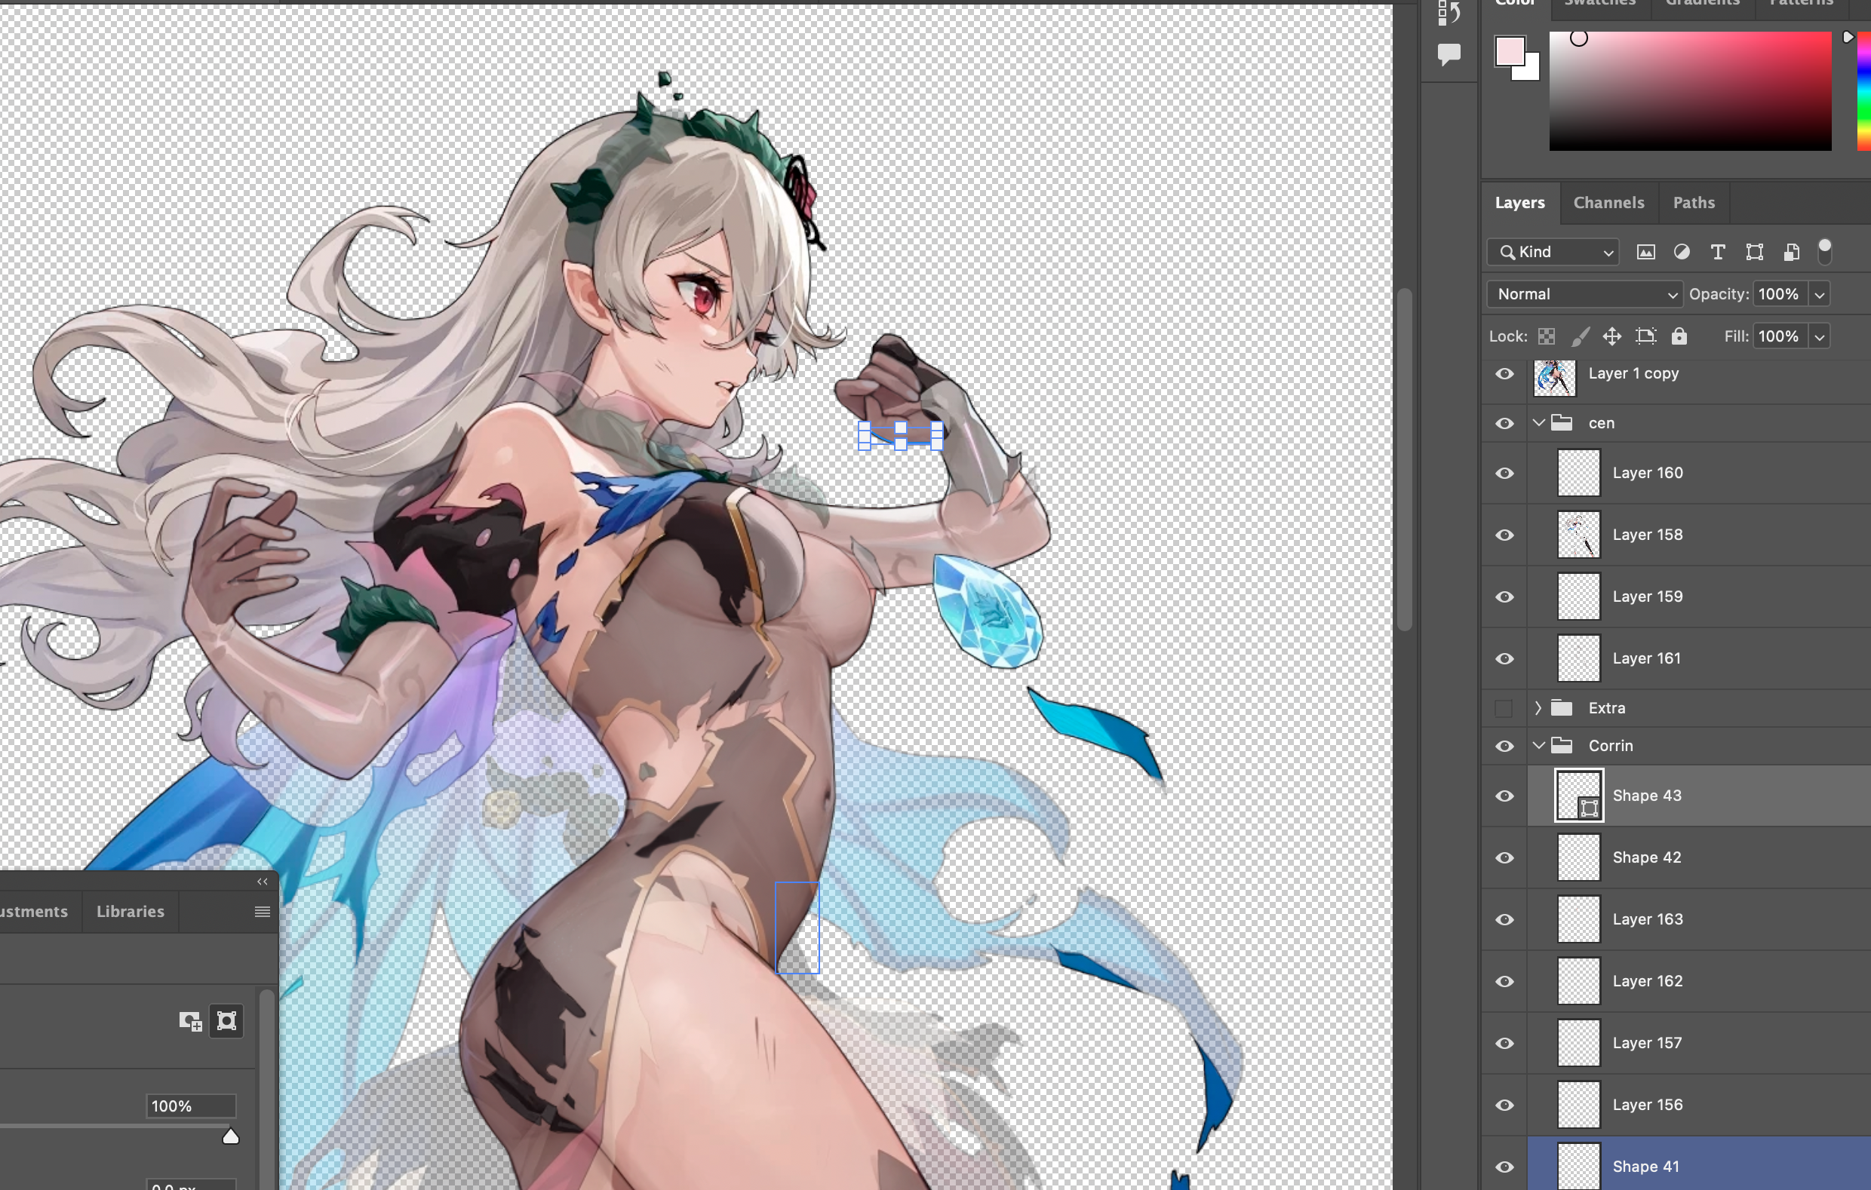1871x1190 pixels.
Task: Click the lock all layer icon
Action: [x=1679, y=336]
